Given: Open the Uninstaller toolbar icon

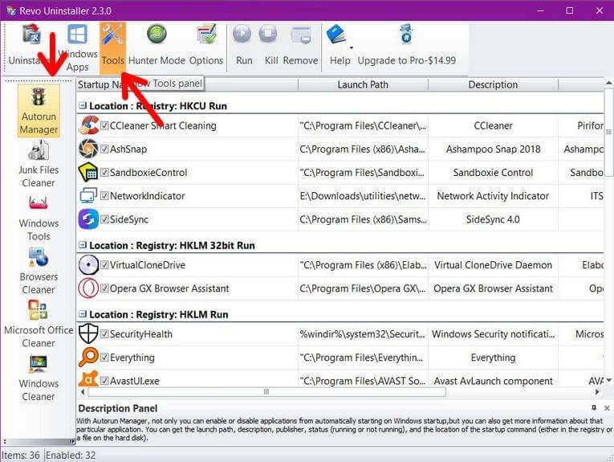Looking at the screenshot, I should pos(31,35).
